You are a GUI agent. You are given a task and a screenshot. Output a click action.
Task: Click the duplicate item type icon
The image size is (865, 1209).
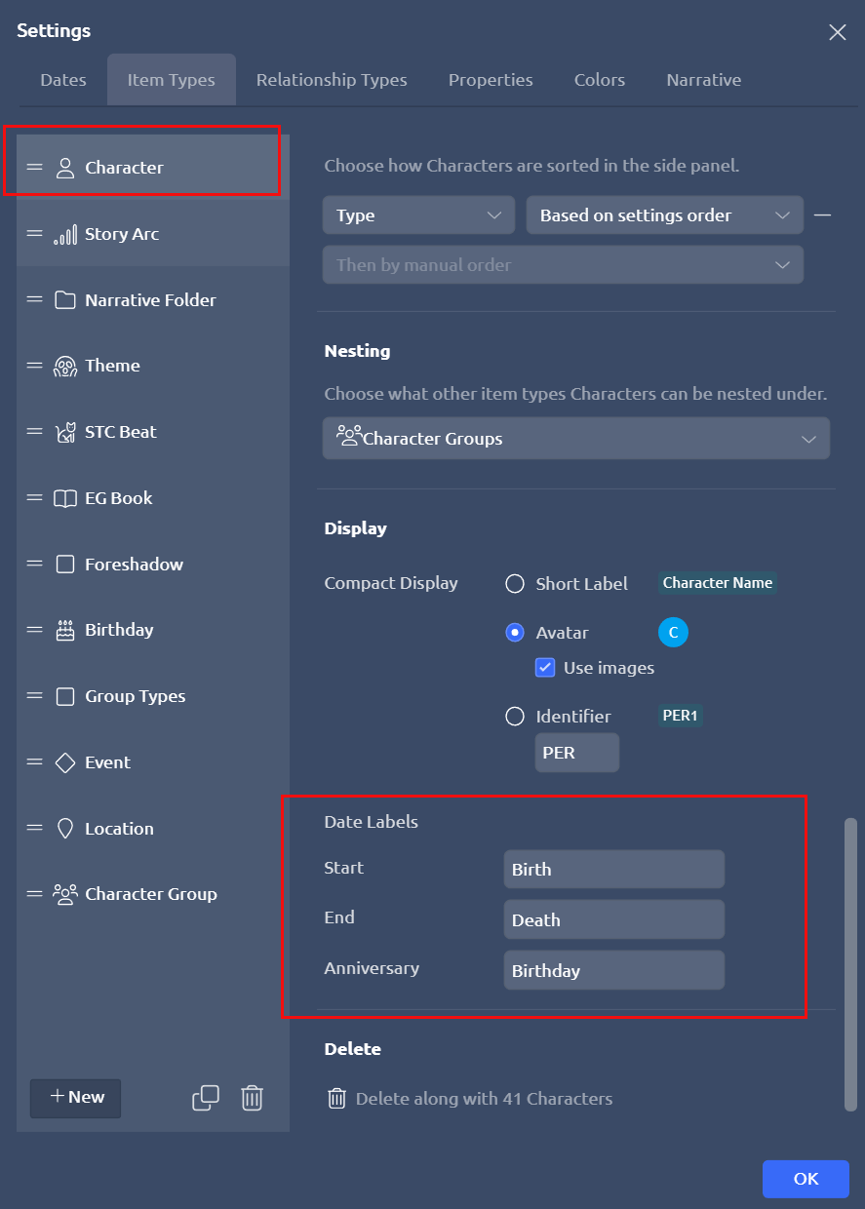[x=205, y=1098]
